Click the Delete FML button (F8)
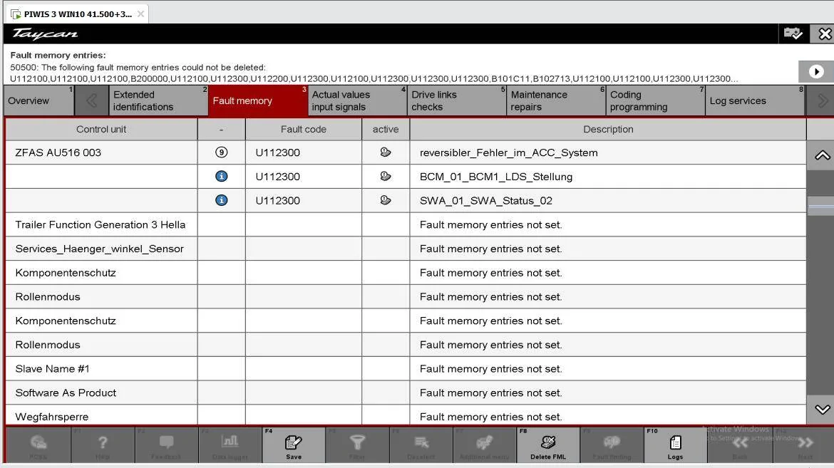 click(x=548, y=445)
